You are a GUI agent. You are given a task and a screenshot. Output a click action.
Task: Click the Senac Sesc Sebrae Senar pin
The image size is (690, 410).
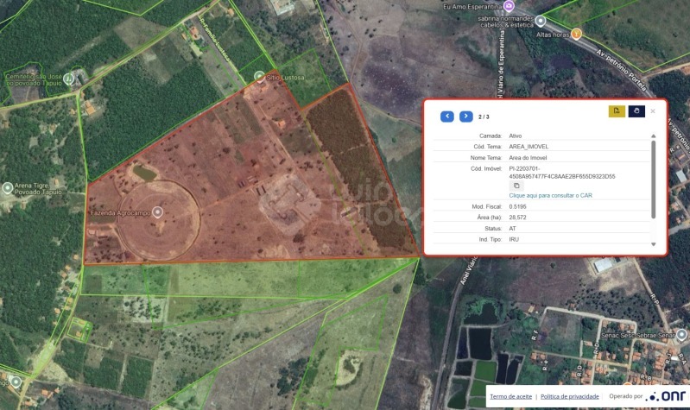point(681,334)
